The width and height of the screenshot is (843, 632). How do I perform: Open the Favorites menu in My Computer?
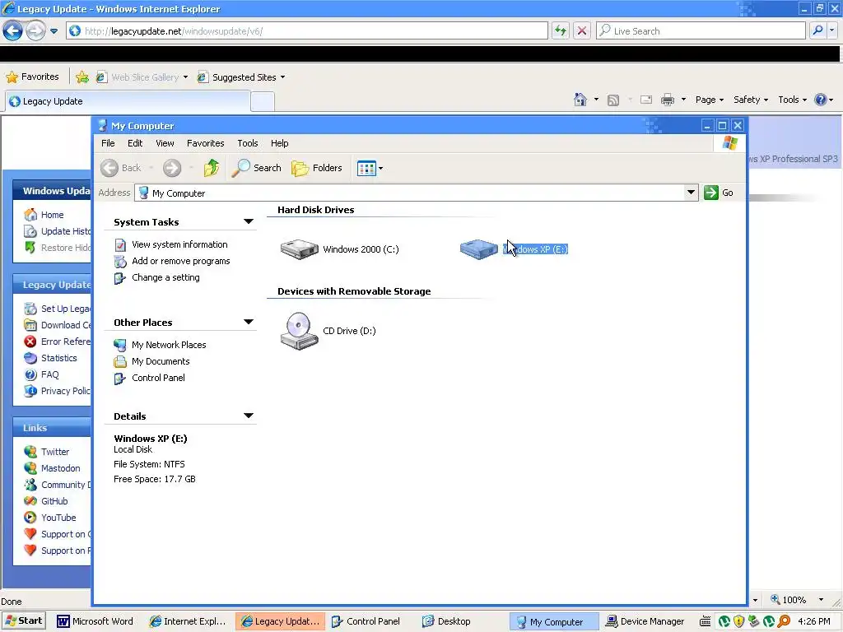tap(205, 143)
